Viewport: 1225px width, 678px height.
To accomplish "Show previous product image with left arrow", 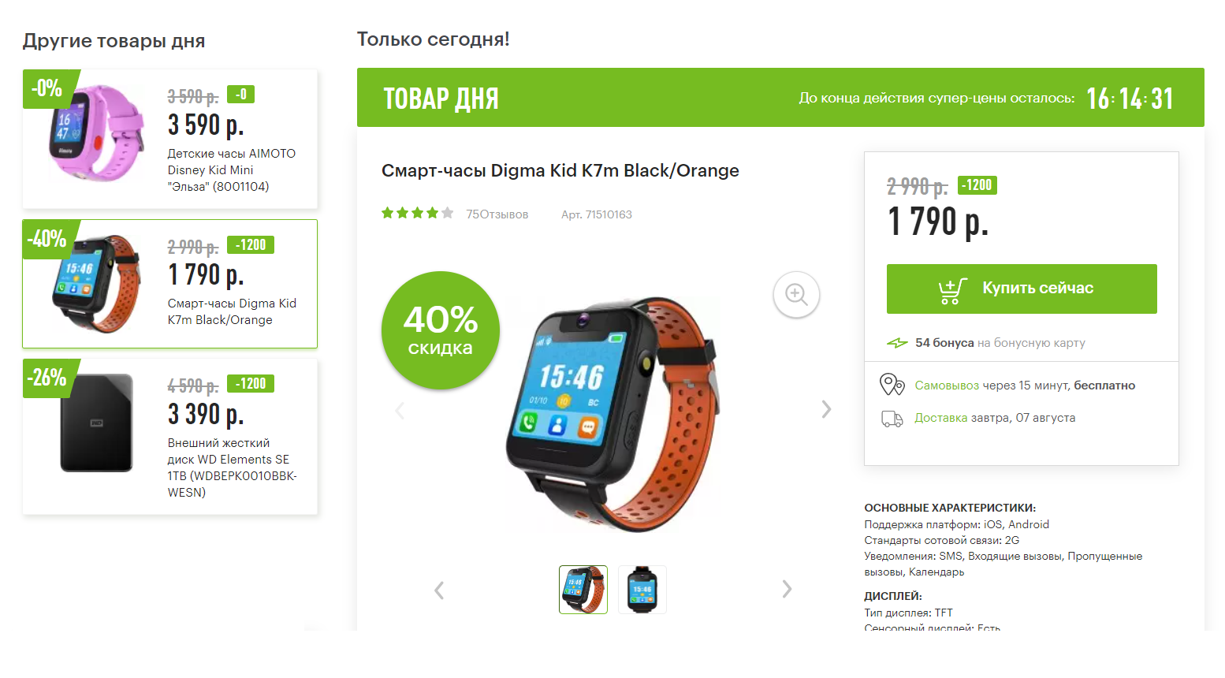I will (x=400, y=410).
